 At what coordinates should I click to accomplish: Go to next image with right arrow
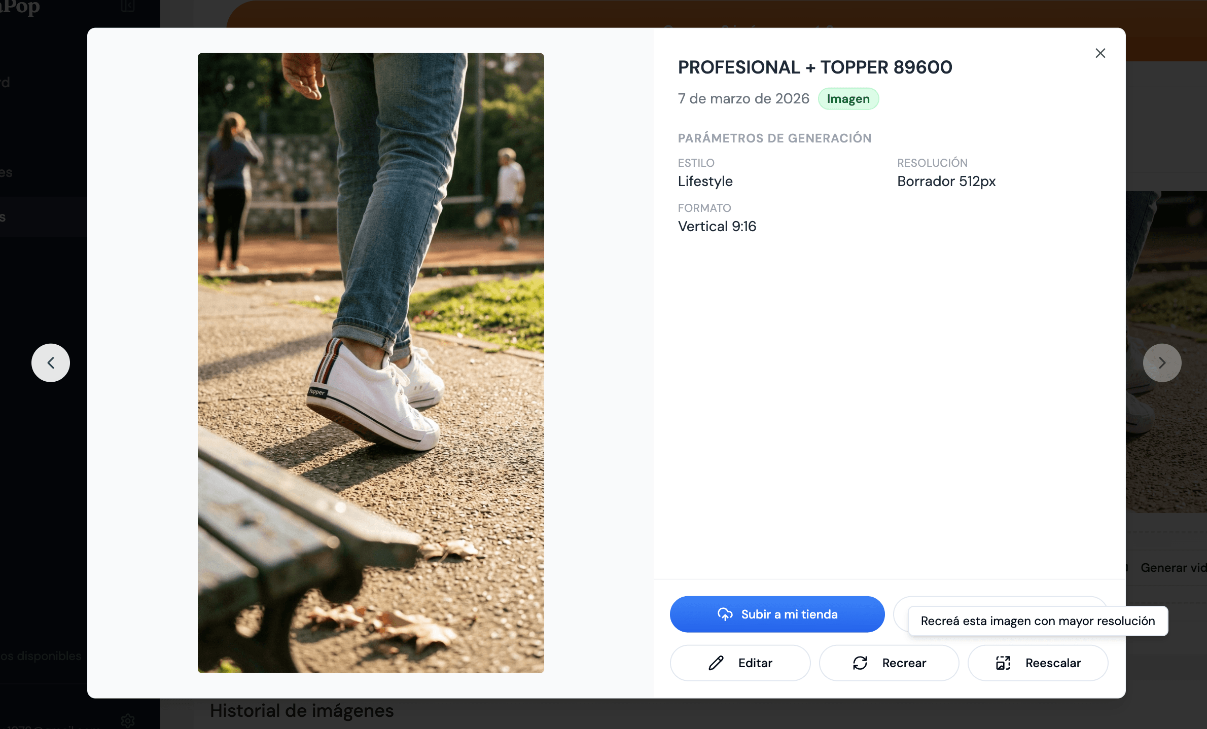pyautogui.click(x=1162, y=363)
